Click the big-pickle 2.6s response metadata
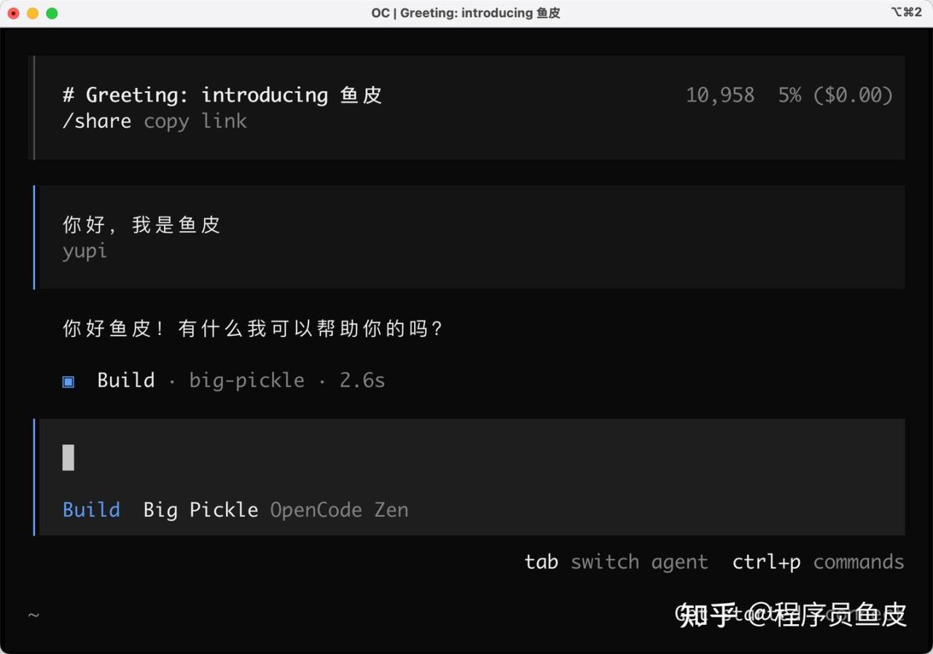933x654 pixels. (x=287, y=381)
